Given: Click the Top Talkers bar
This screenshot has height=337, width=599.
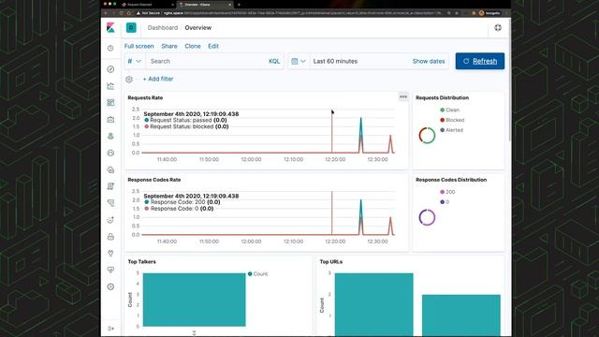Looking at the screenshot, I should [194, 300].
